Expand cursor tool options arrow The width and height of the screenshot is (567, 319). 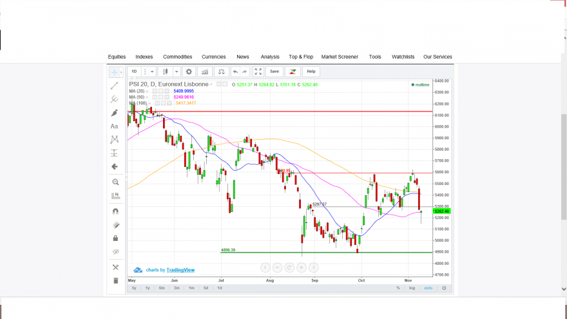(121, 72)
